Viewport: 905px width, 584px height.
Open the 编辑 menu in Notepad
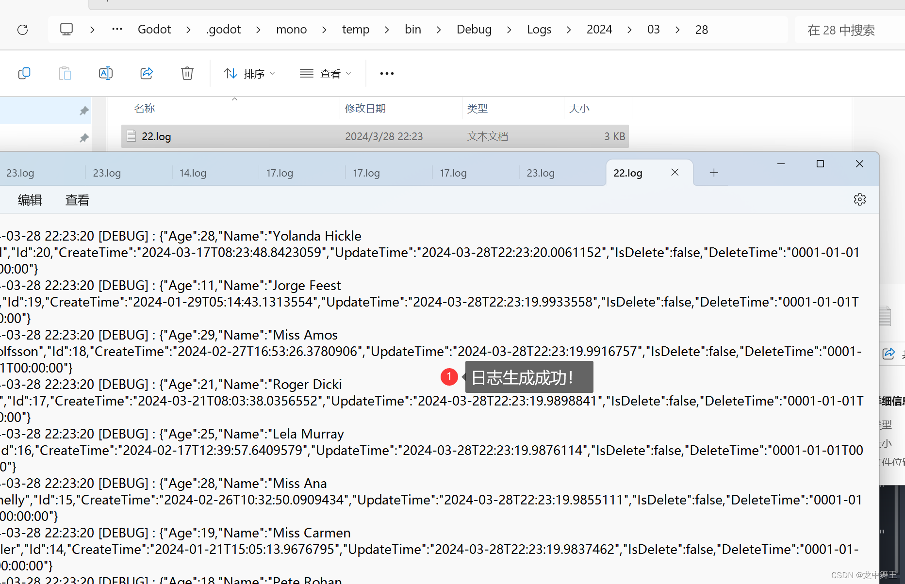coord(30,200)
